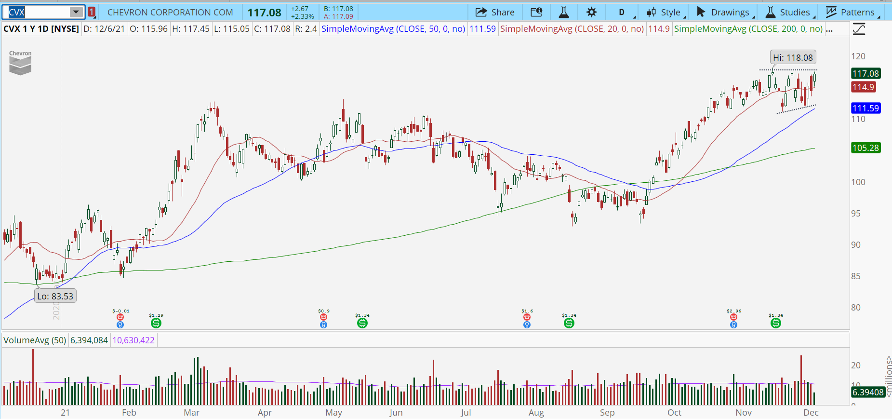The height and width of the screenshot is (419, 892).
Task: Click the 6.39408 volume axis label
Action: tap(868, 392)
